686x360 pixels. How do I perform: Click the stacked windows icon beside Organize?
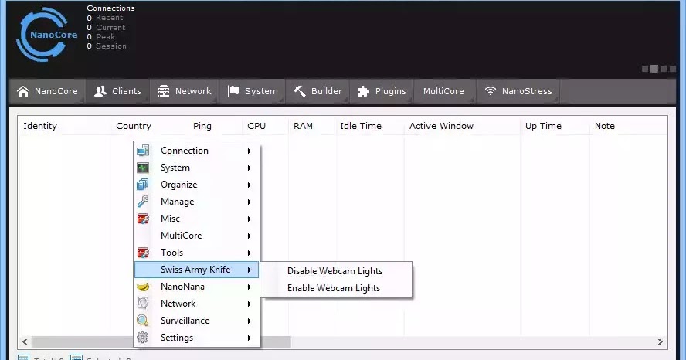click(143, 185)
